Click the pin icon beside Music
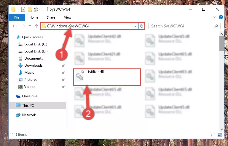This screenshot has width=228, height=146. [63, 73]
